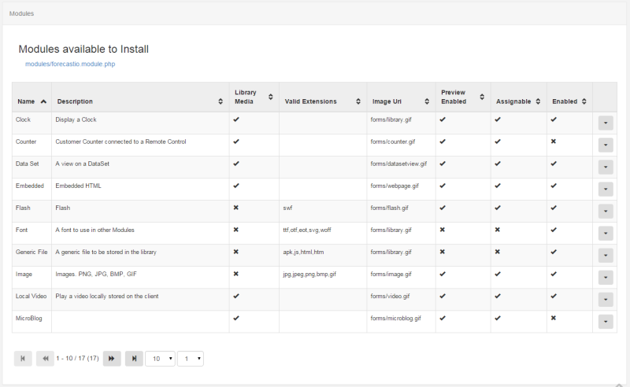630x387 pixels.
Task: Sort by Valid Extensions column
Action: [x=358, y=101]
